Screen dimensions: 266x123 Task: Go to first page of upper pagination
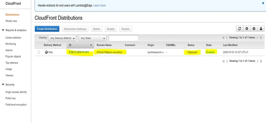pyautogui.click(x=223, y=38)
